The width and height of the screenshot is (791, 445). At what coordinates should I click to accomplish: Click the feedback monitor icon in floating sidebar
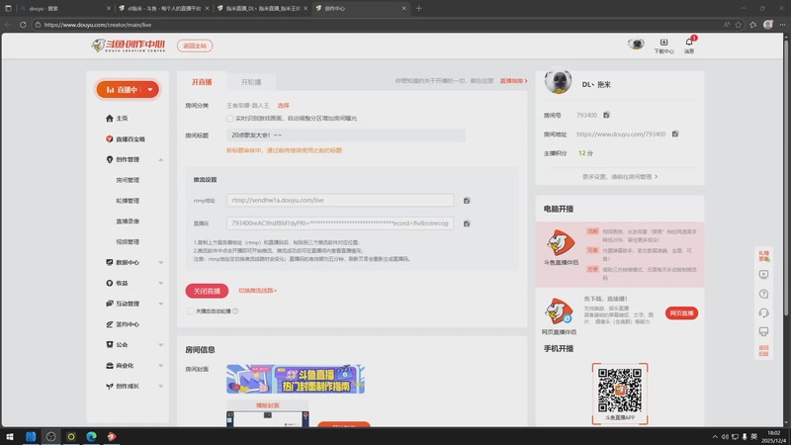pyautogui.click(x=763, y=331)
